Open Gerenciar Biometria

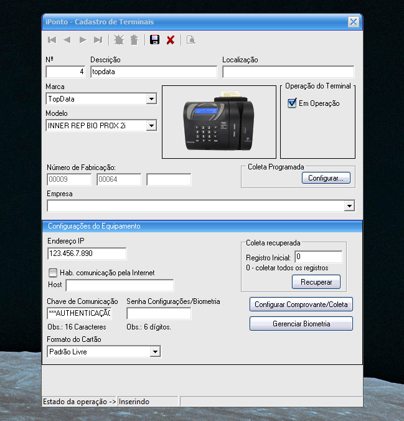pyautogui.click(x=301, y=324)
